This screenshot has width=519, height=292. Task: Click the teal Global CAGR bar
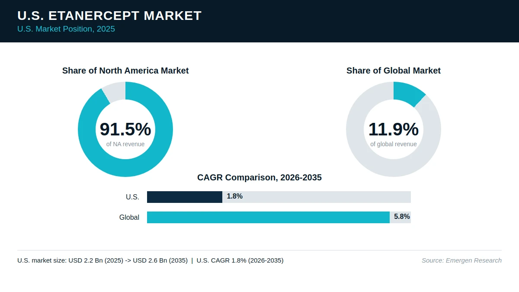click(x=268, y=217)
